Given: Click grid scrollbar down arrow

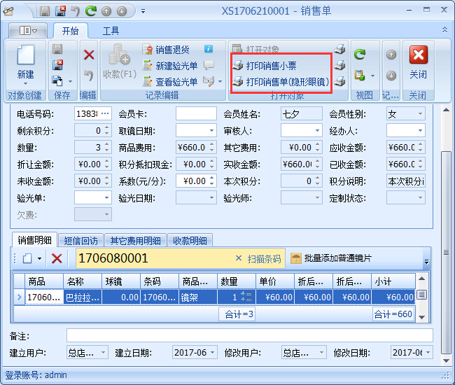Looking at the screenshot, I should tap(422, 317).
